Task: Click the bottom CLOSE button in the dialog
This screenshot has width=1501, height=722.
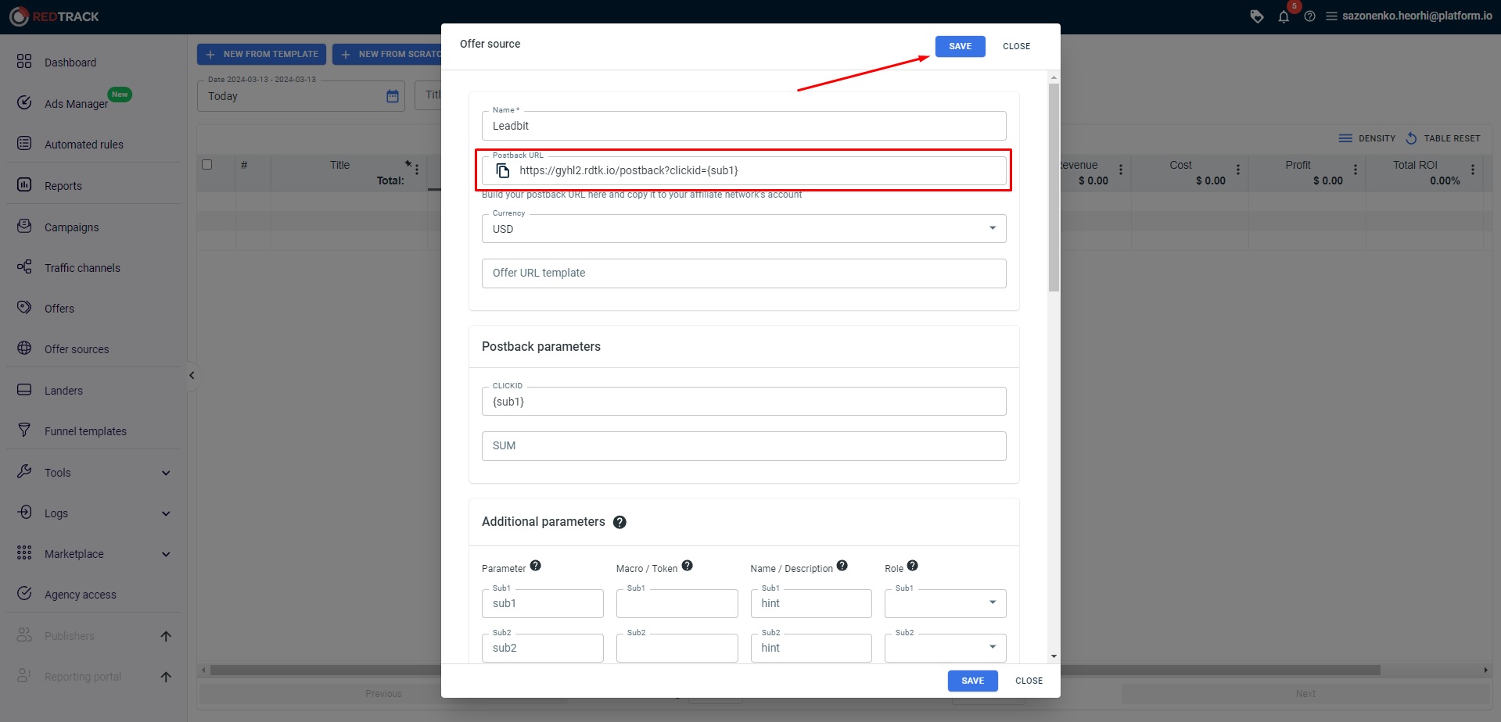Action: click(x=1029, y=681)
